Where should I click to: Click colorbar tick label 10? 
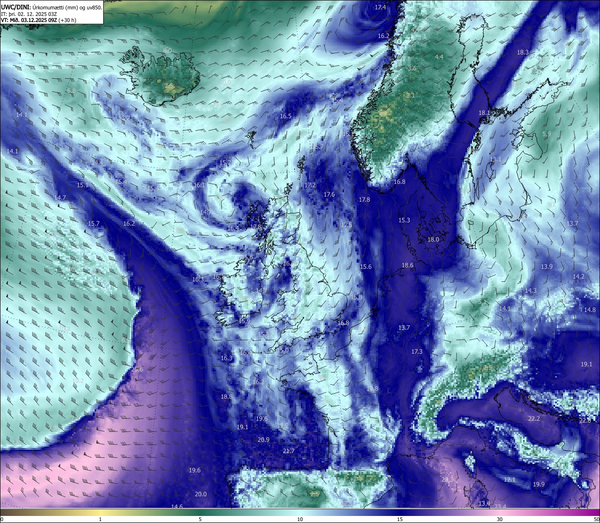[300, 519]
